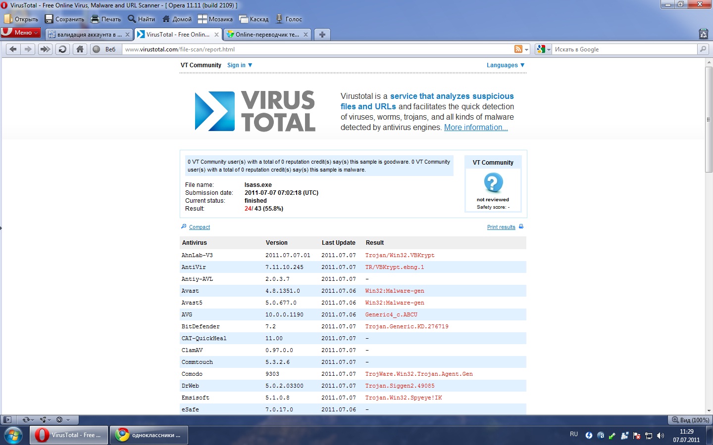
Task: Open the Вид (100%) zoom dropdown
Action: [690, 420]
